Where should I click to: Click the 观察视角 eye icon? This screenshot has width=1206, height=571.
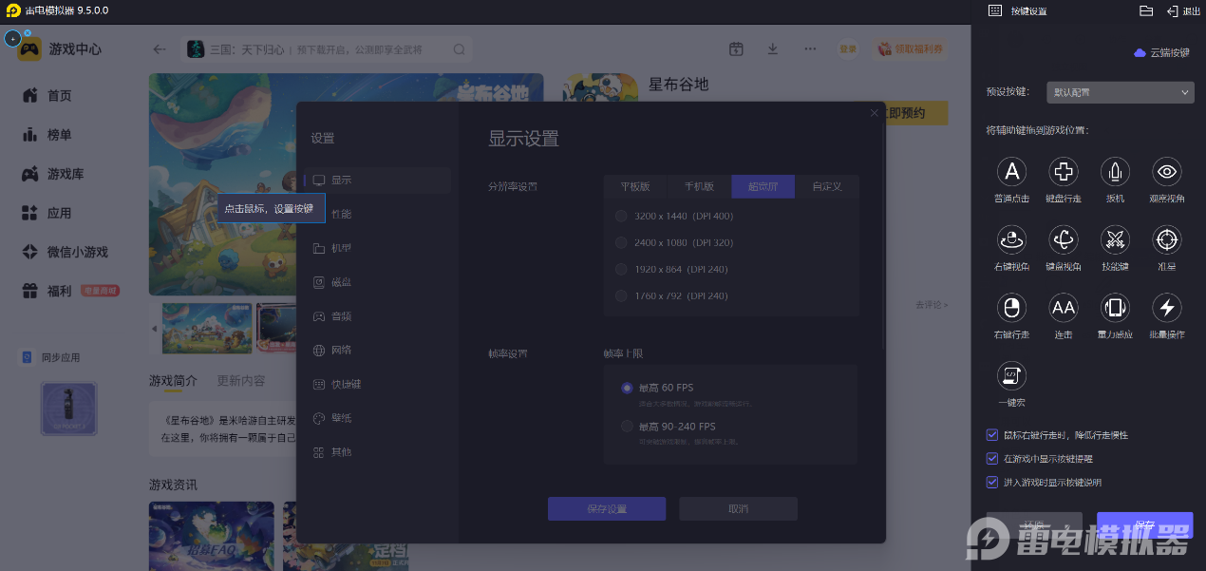pyautogui.click(x=1166, y=172)
